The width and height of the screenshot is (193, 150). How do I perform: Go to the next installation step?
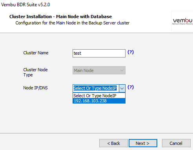click(143, 143)
